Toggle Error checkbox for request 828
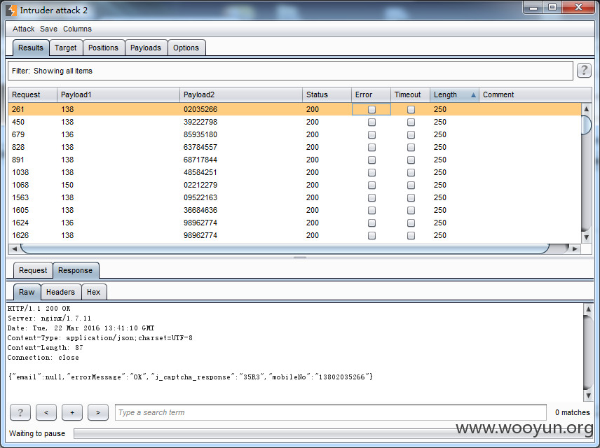 click(371, 147)
